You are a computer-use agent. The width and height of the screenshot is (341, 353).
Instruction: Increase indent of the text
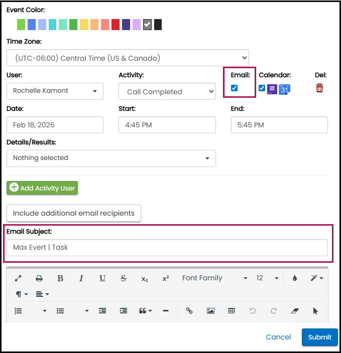tap(124, 311)
